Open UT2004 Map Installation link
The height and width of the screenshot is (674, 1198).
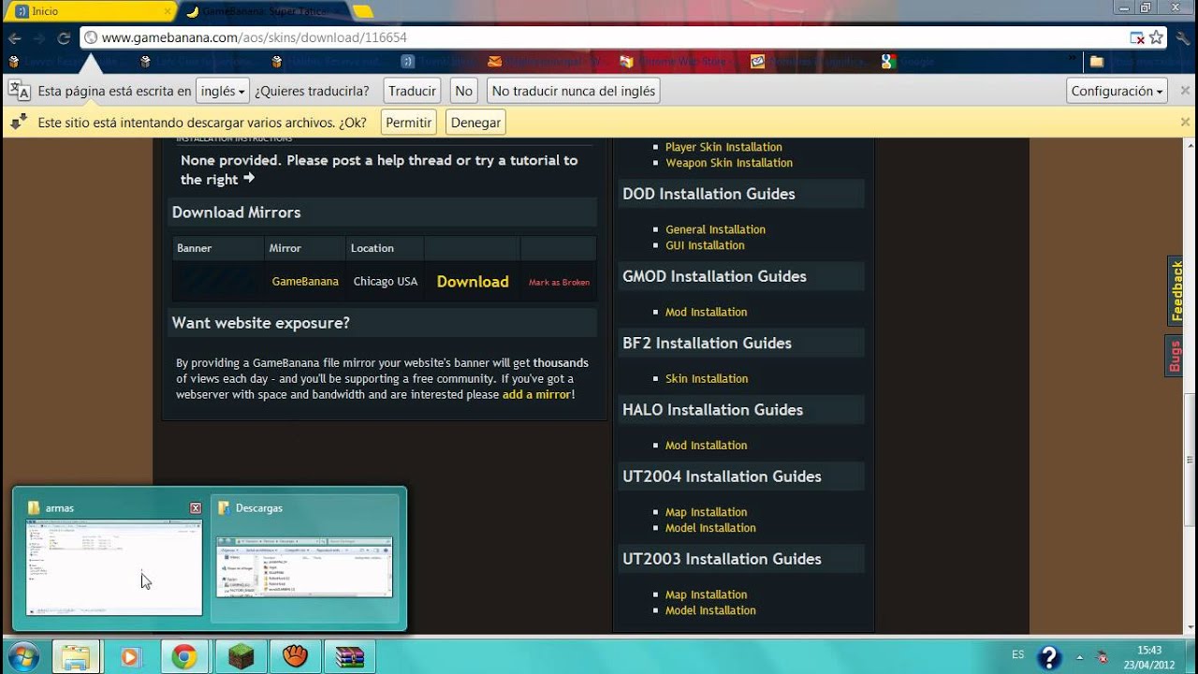coord(706,512)
